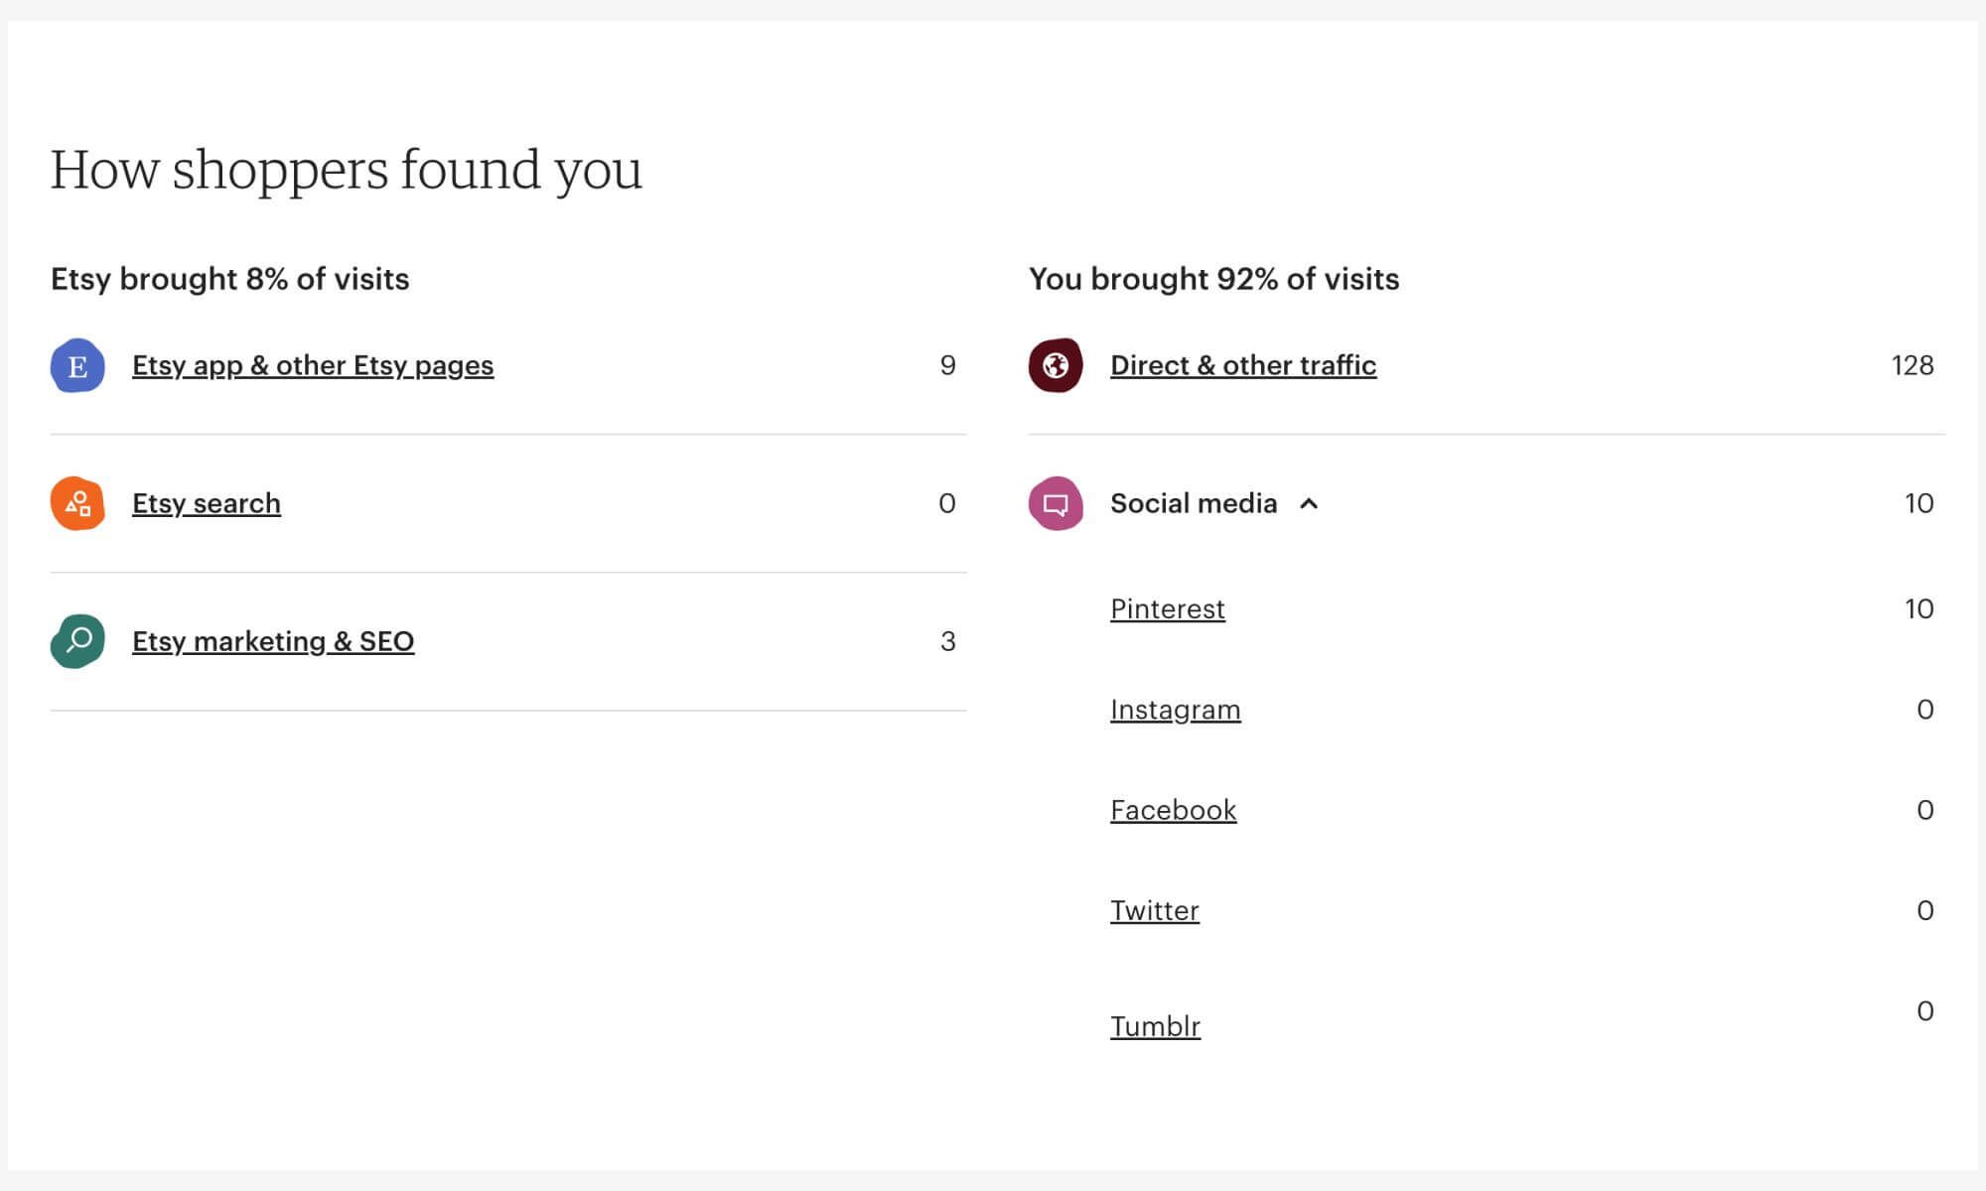Open the Etsy app & other Etsy pages report
This screenshot has height=1191, width=1986.
click(313, 365)
